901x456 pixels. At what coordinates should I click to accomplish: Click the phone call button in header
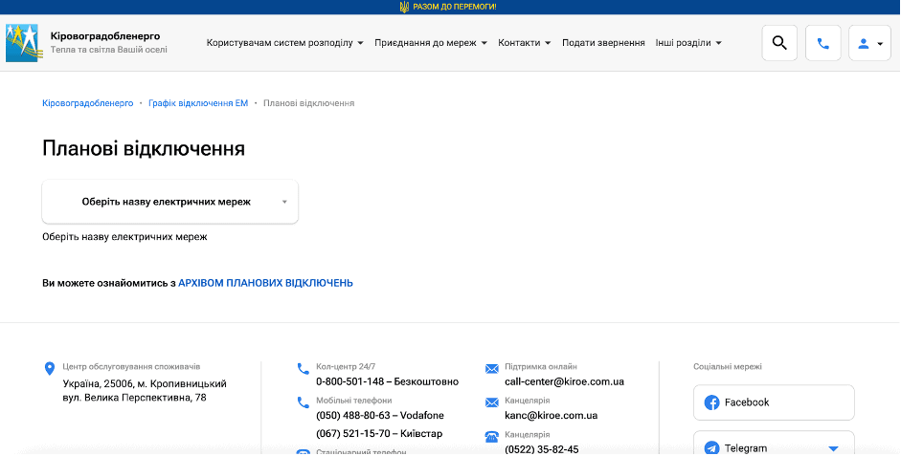pyautogui.click(x=823, y=43)
